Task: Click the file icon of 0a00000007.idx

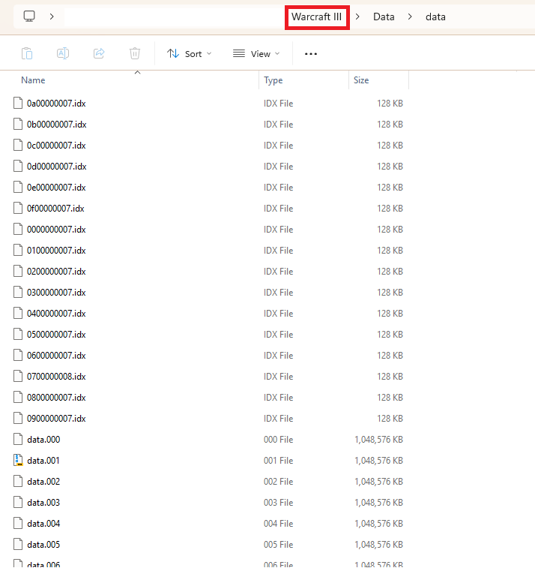Action: click(18, 103)
